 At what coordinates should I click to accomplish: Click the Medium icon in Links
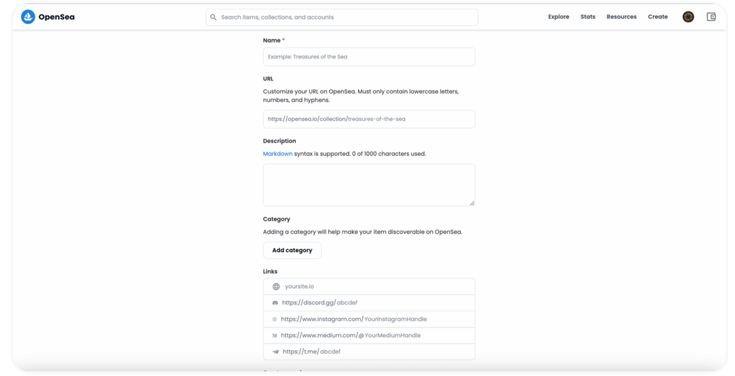point(275,336)
